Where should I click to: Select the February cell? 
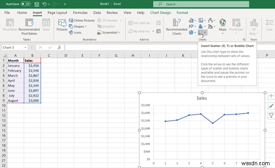16,71
